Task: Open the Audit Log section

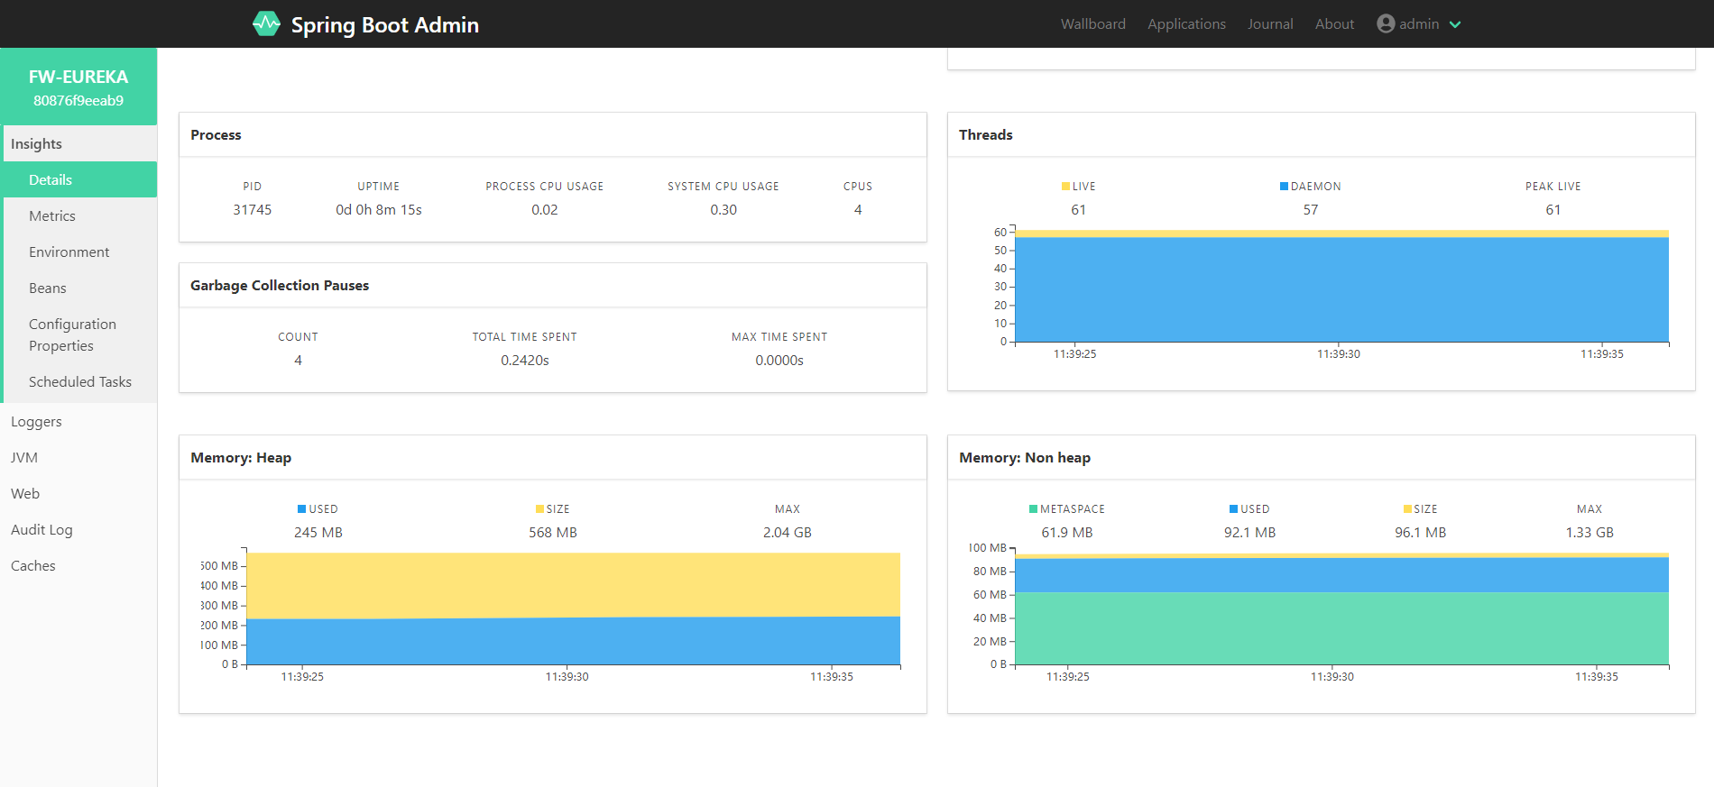Action: click(x=78, y=529)
